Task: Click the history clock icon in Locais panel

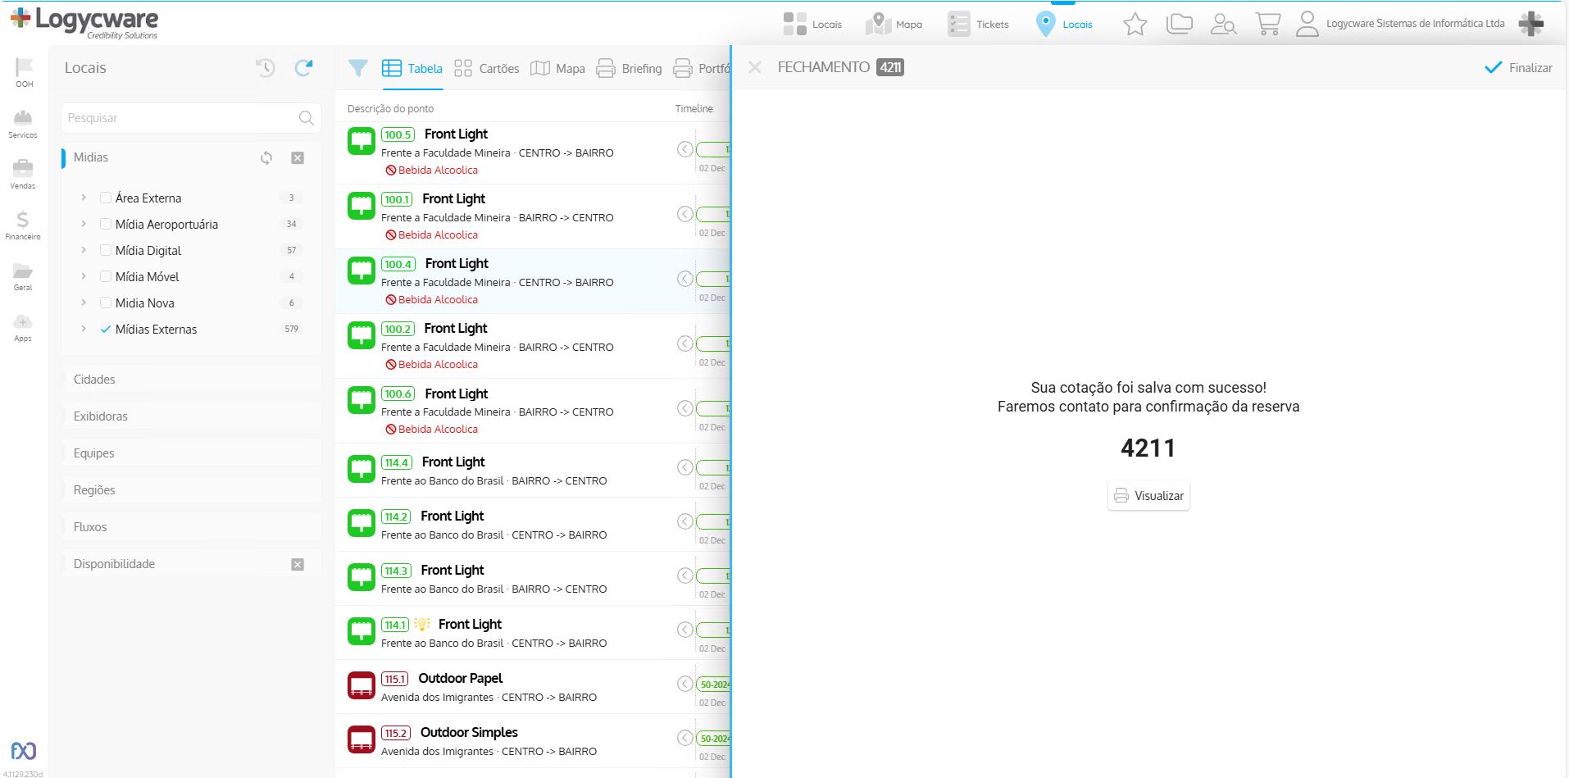Action: (266, 68)
